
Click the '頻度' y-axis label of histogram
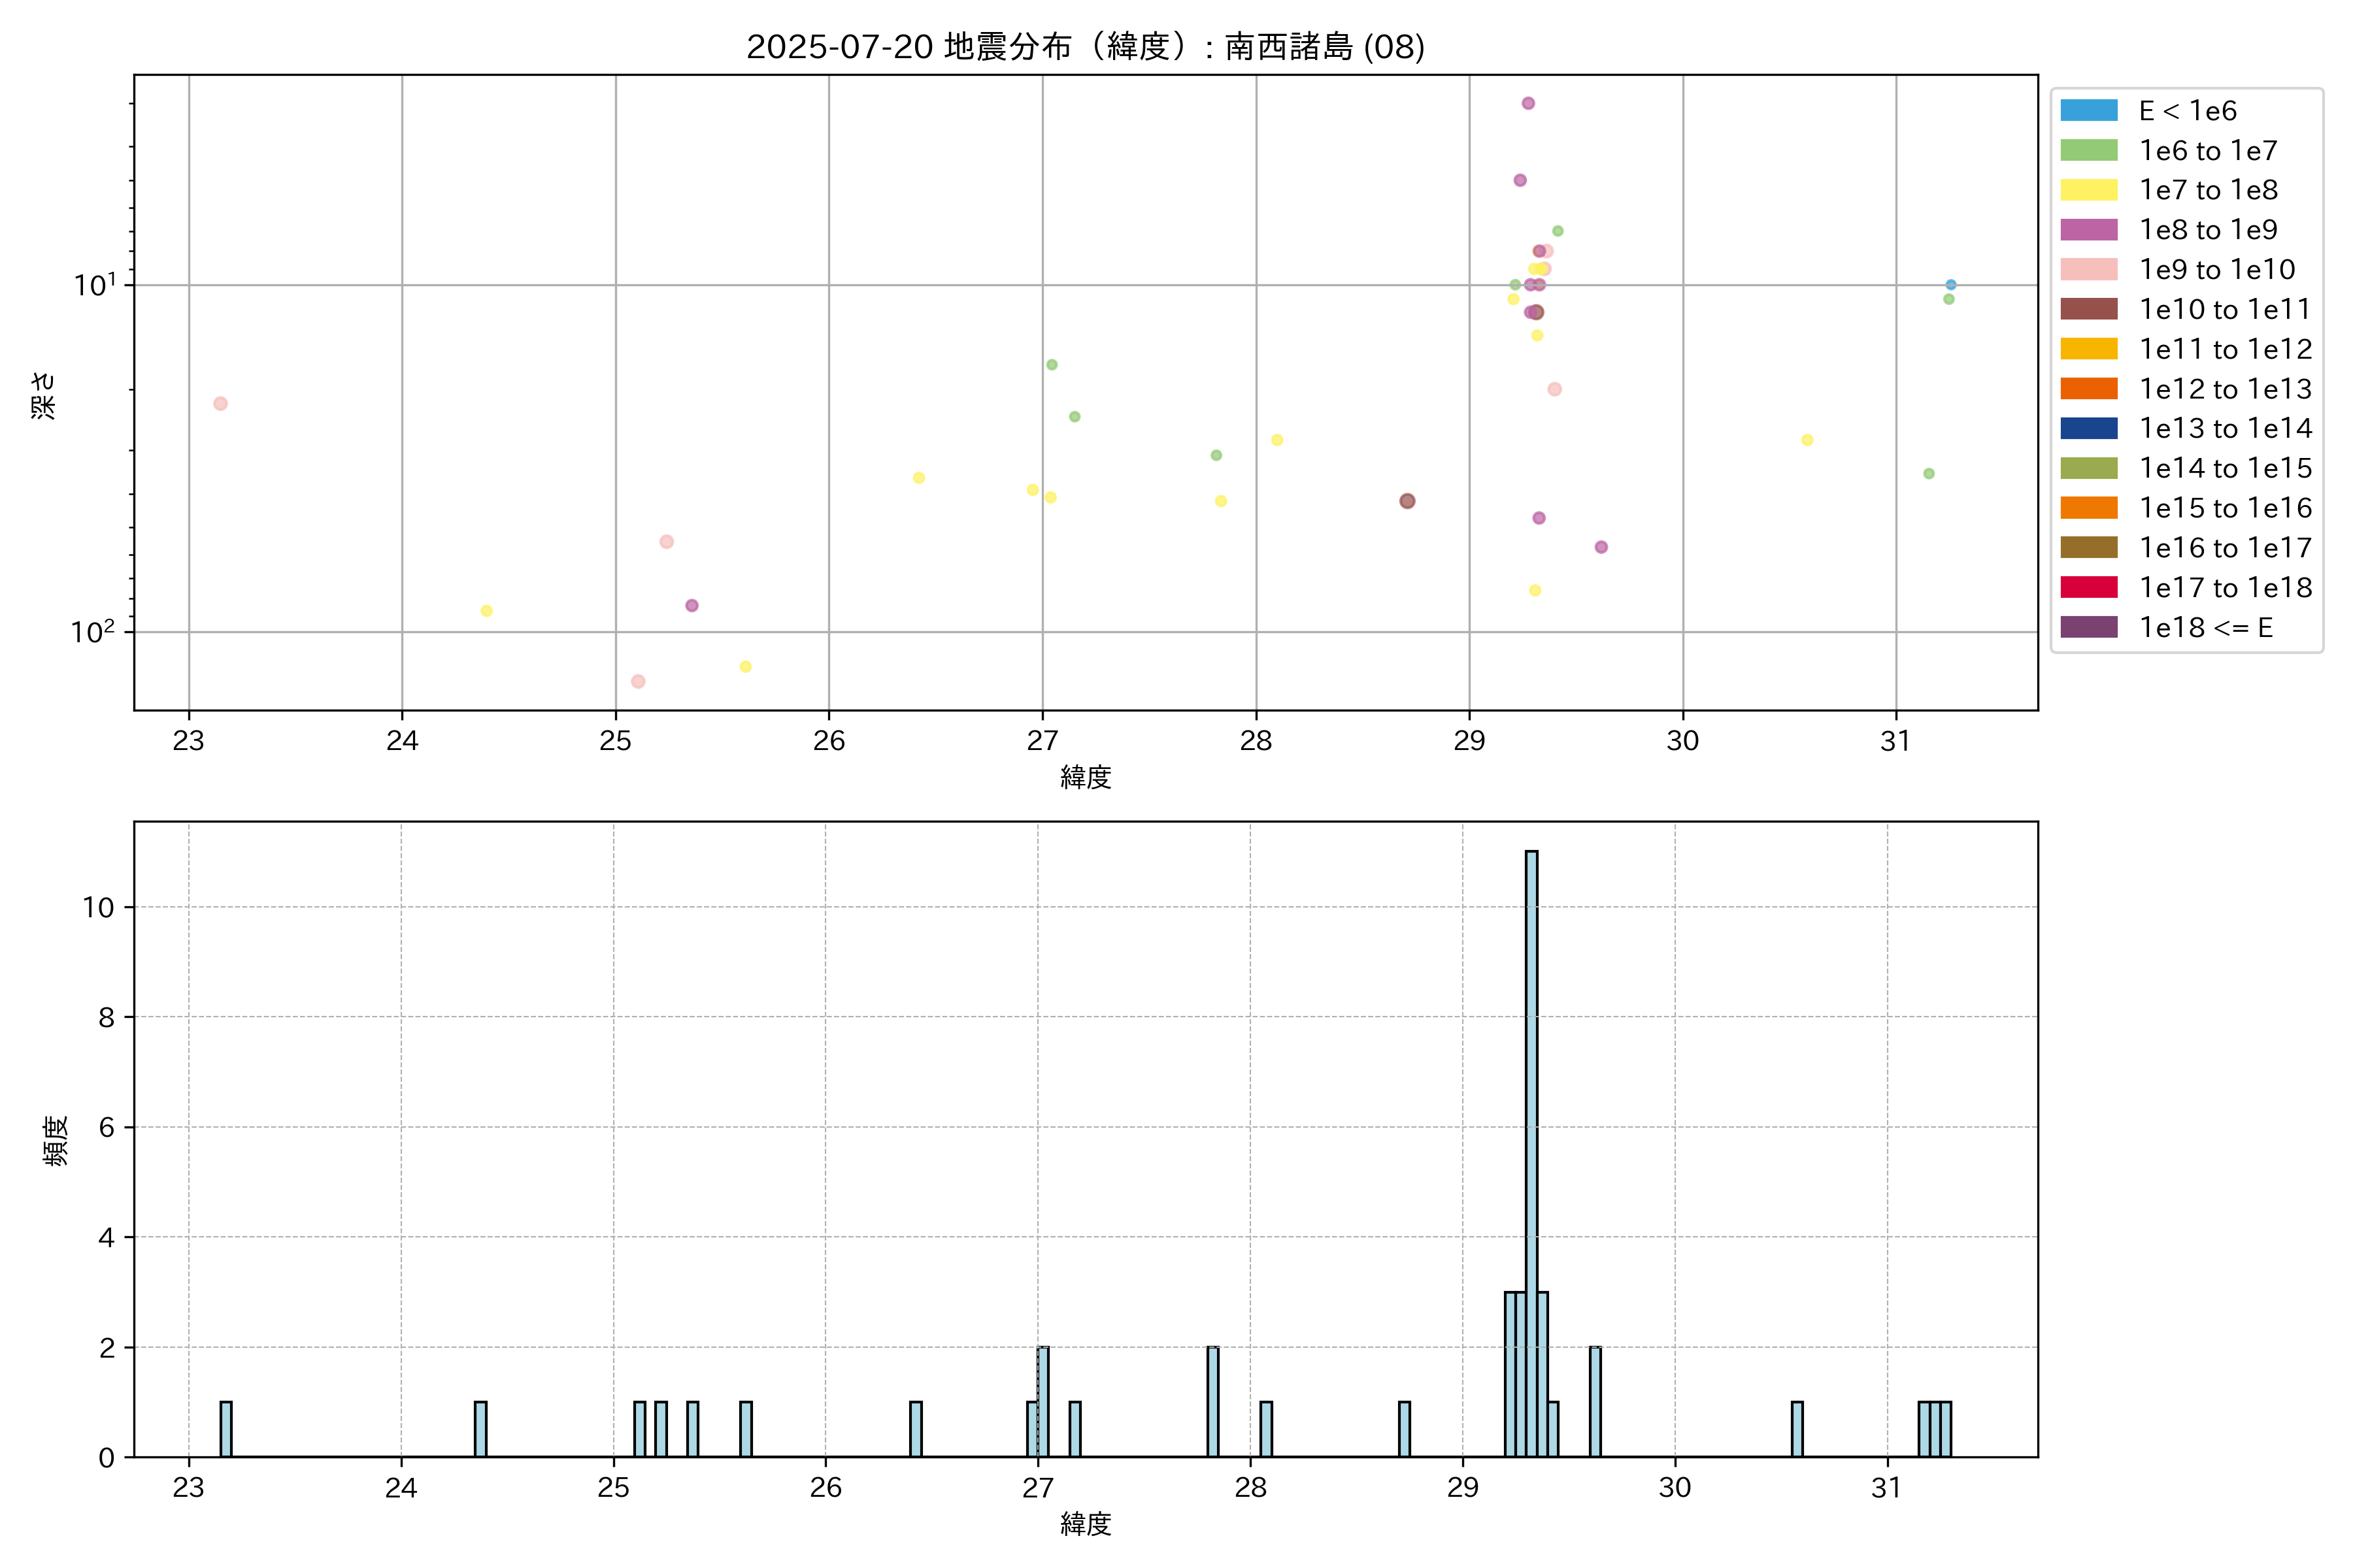(x=56, y=1140)
